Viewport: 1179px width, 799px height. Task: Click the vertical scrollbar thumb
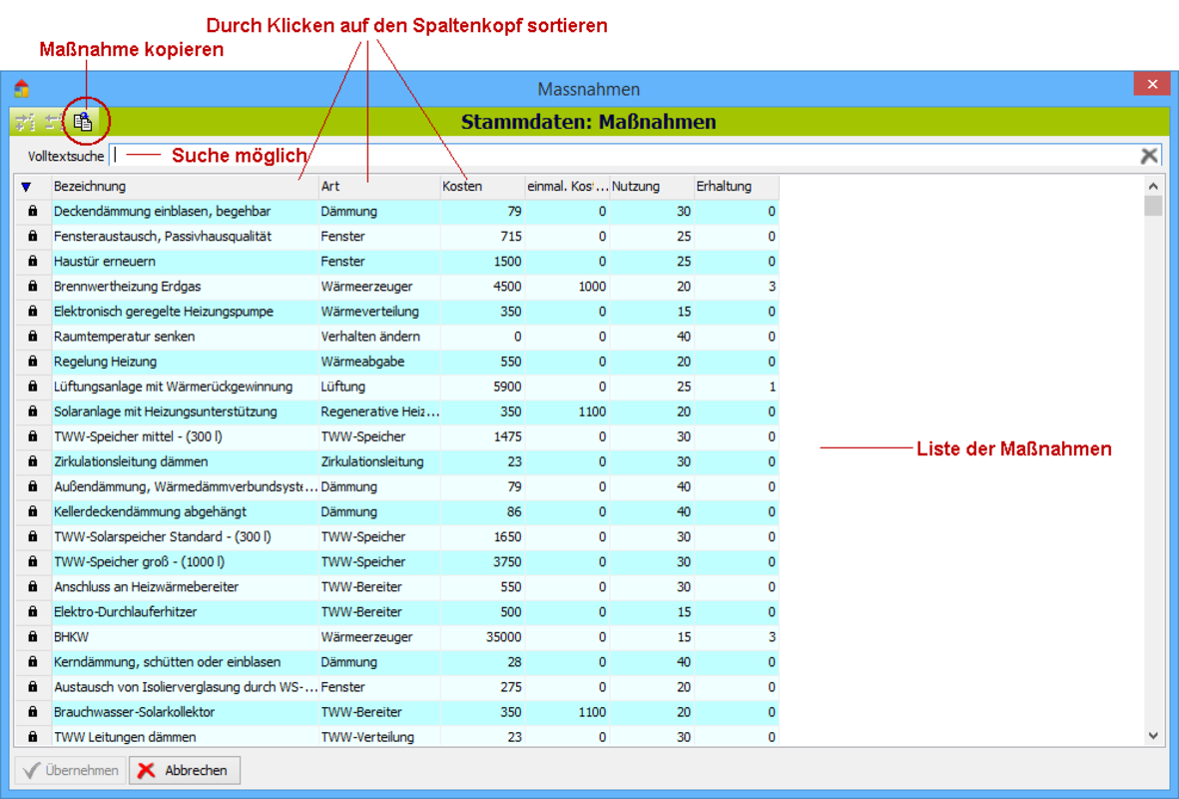click(x=1153, y=206)
